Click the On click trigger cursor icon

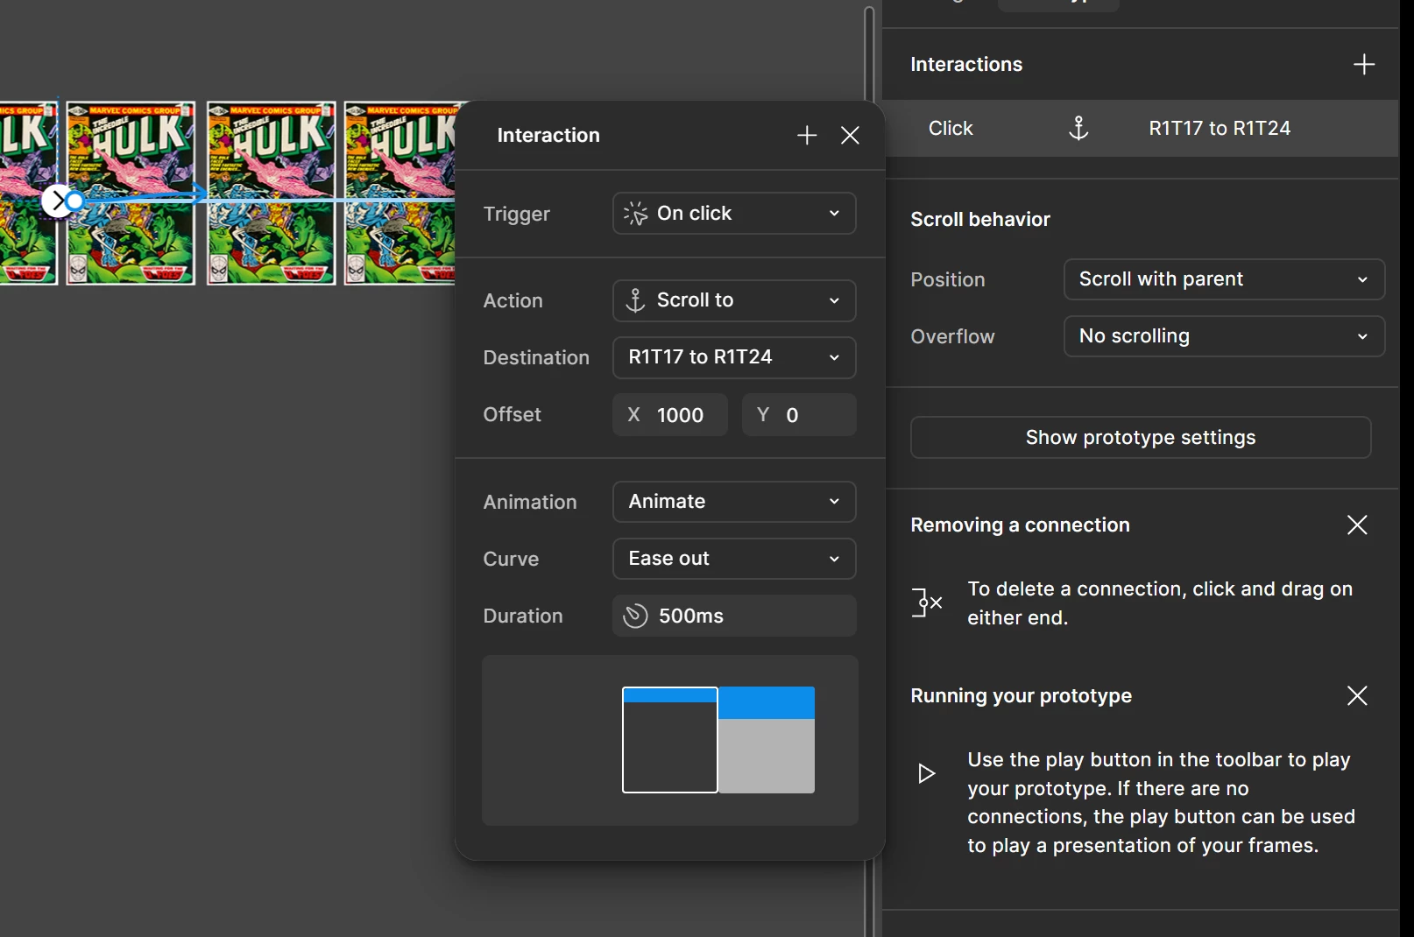pos(635,214)
